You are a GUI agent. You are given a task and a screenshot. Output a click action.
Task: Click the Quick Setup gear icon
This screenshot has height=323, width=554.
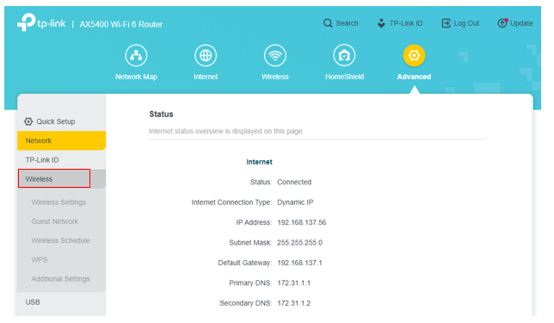tap(28, 121)
